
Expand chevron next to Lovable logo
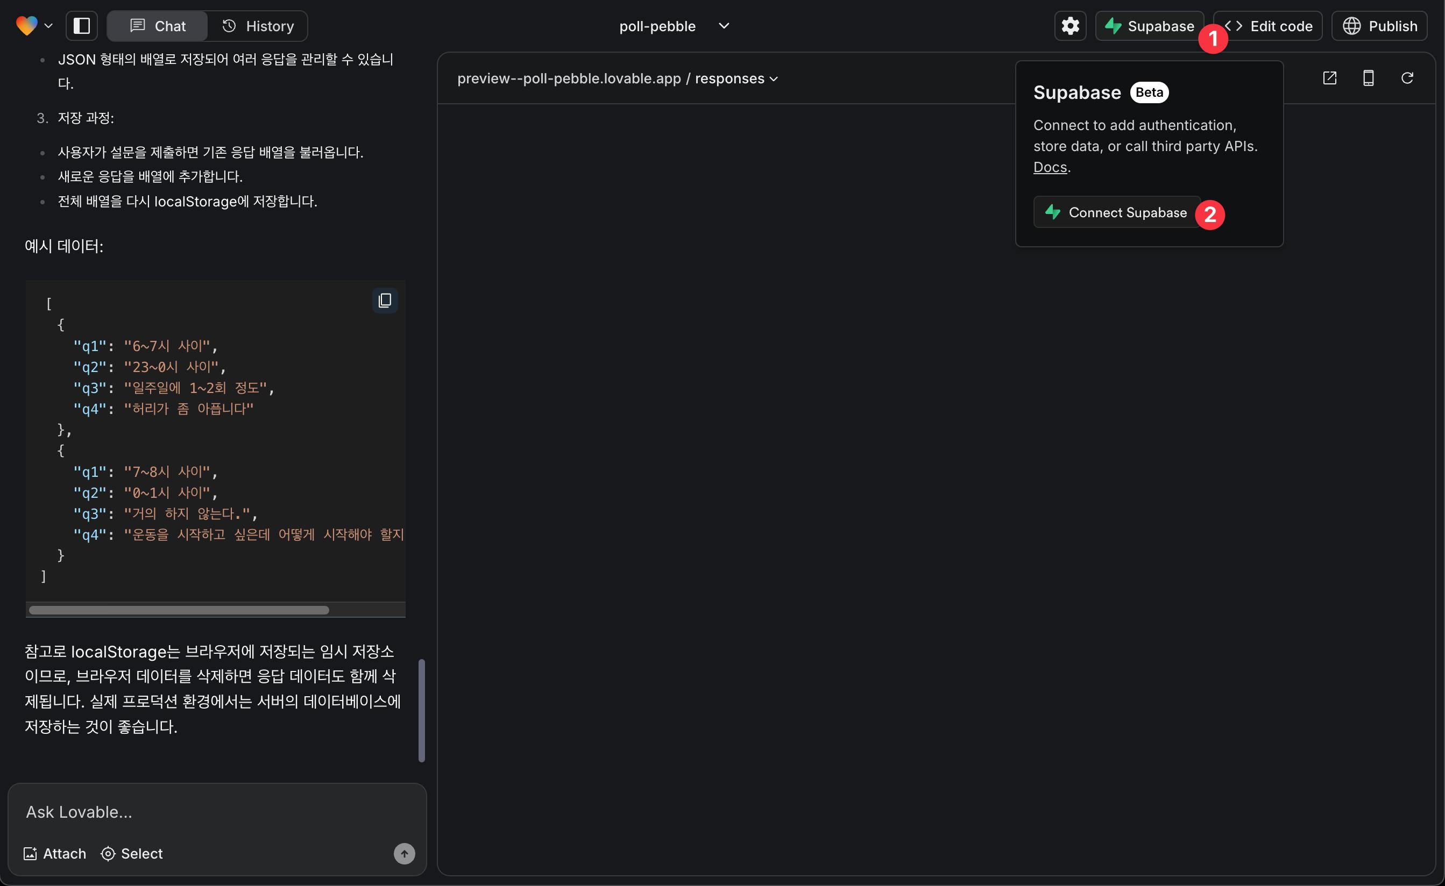pos(48,26)
